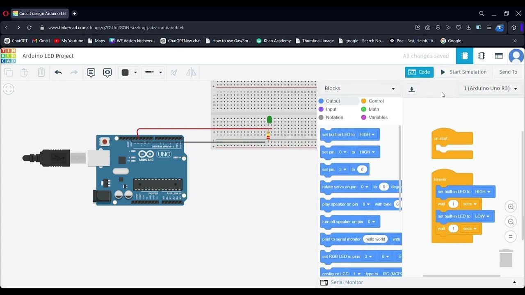
Task: Click the rotate tool icon
Action: click(x=174, y=73)
